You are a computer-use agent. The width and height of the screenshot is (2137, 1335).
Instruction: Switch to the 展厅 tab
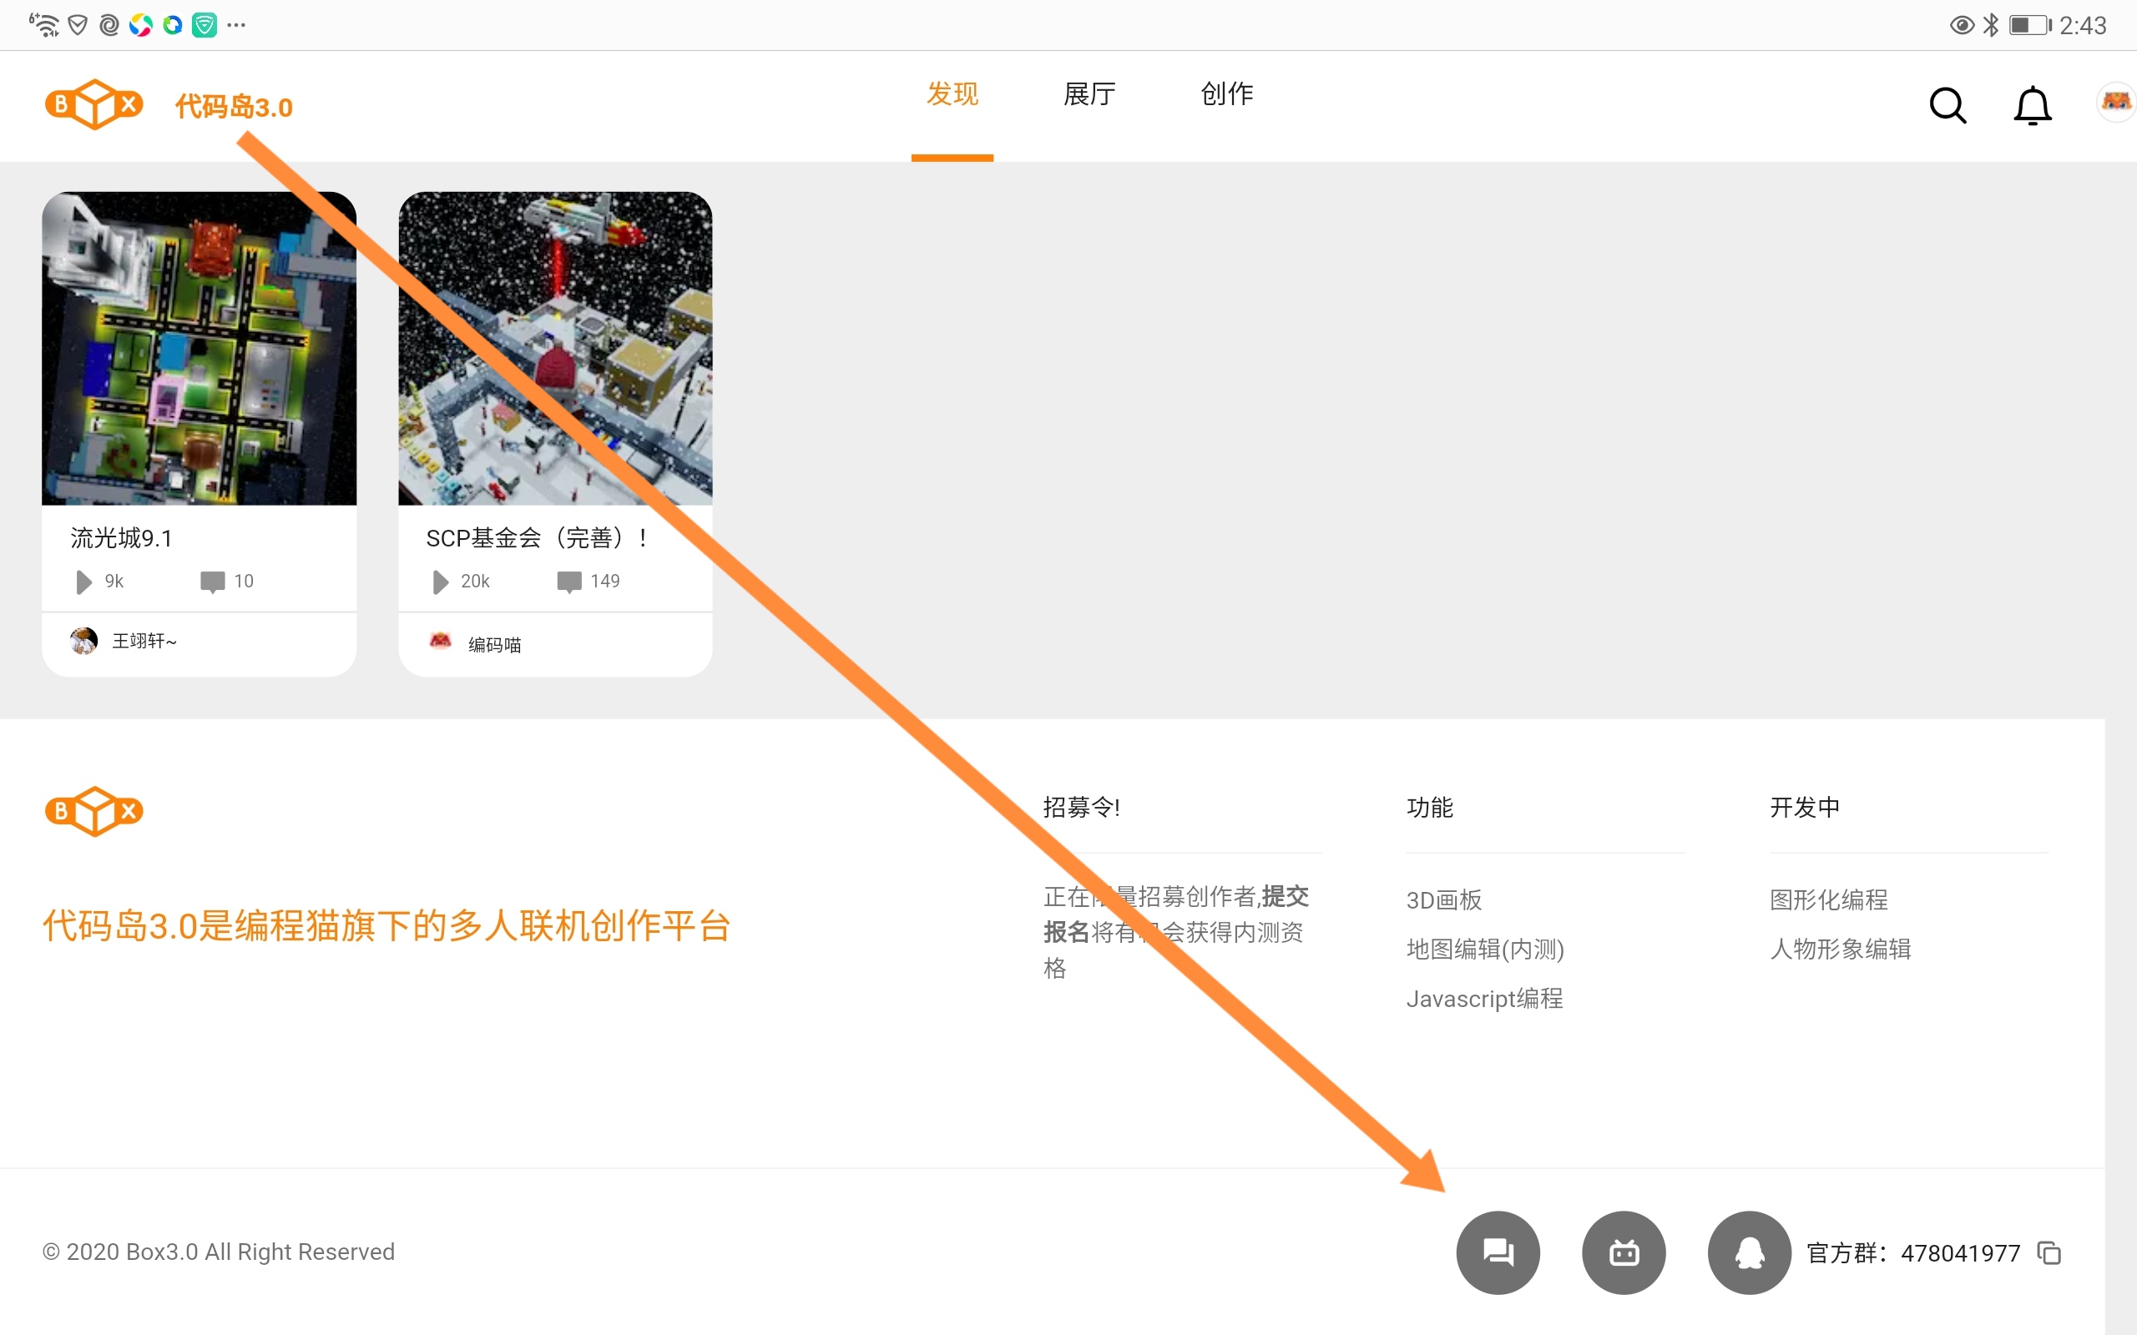1089,93
